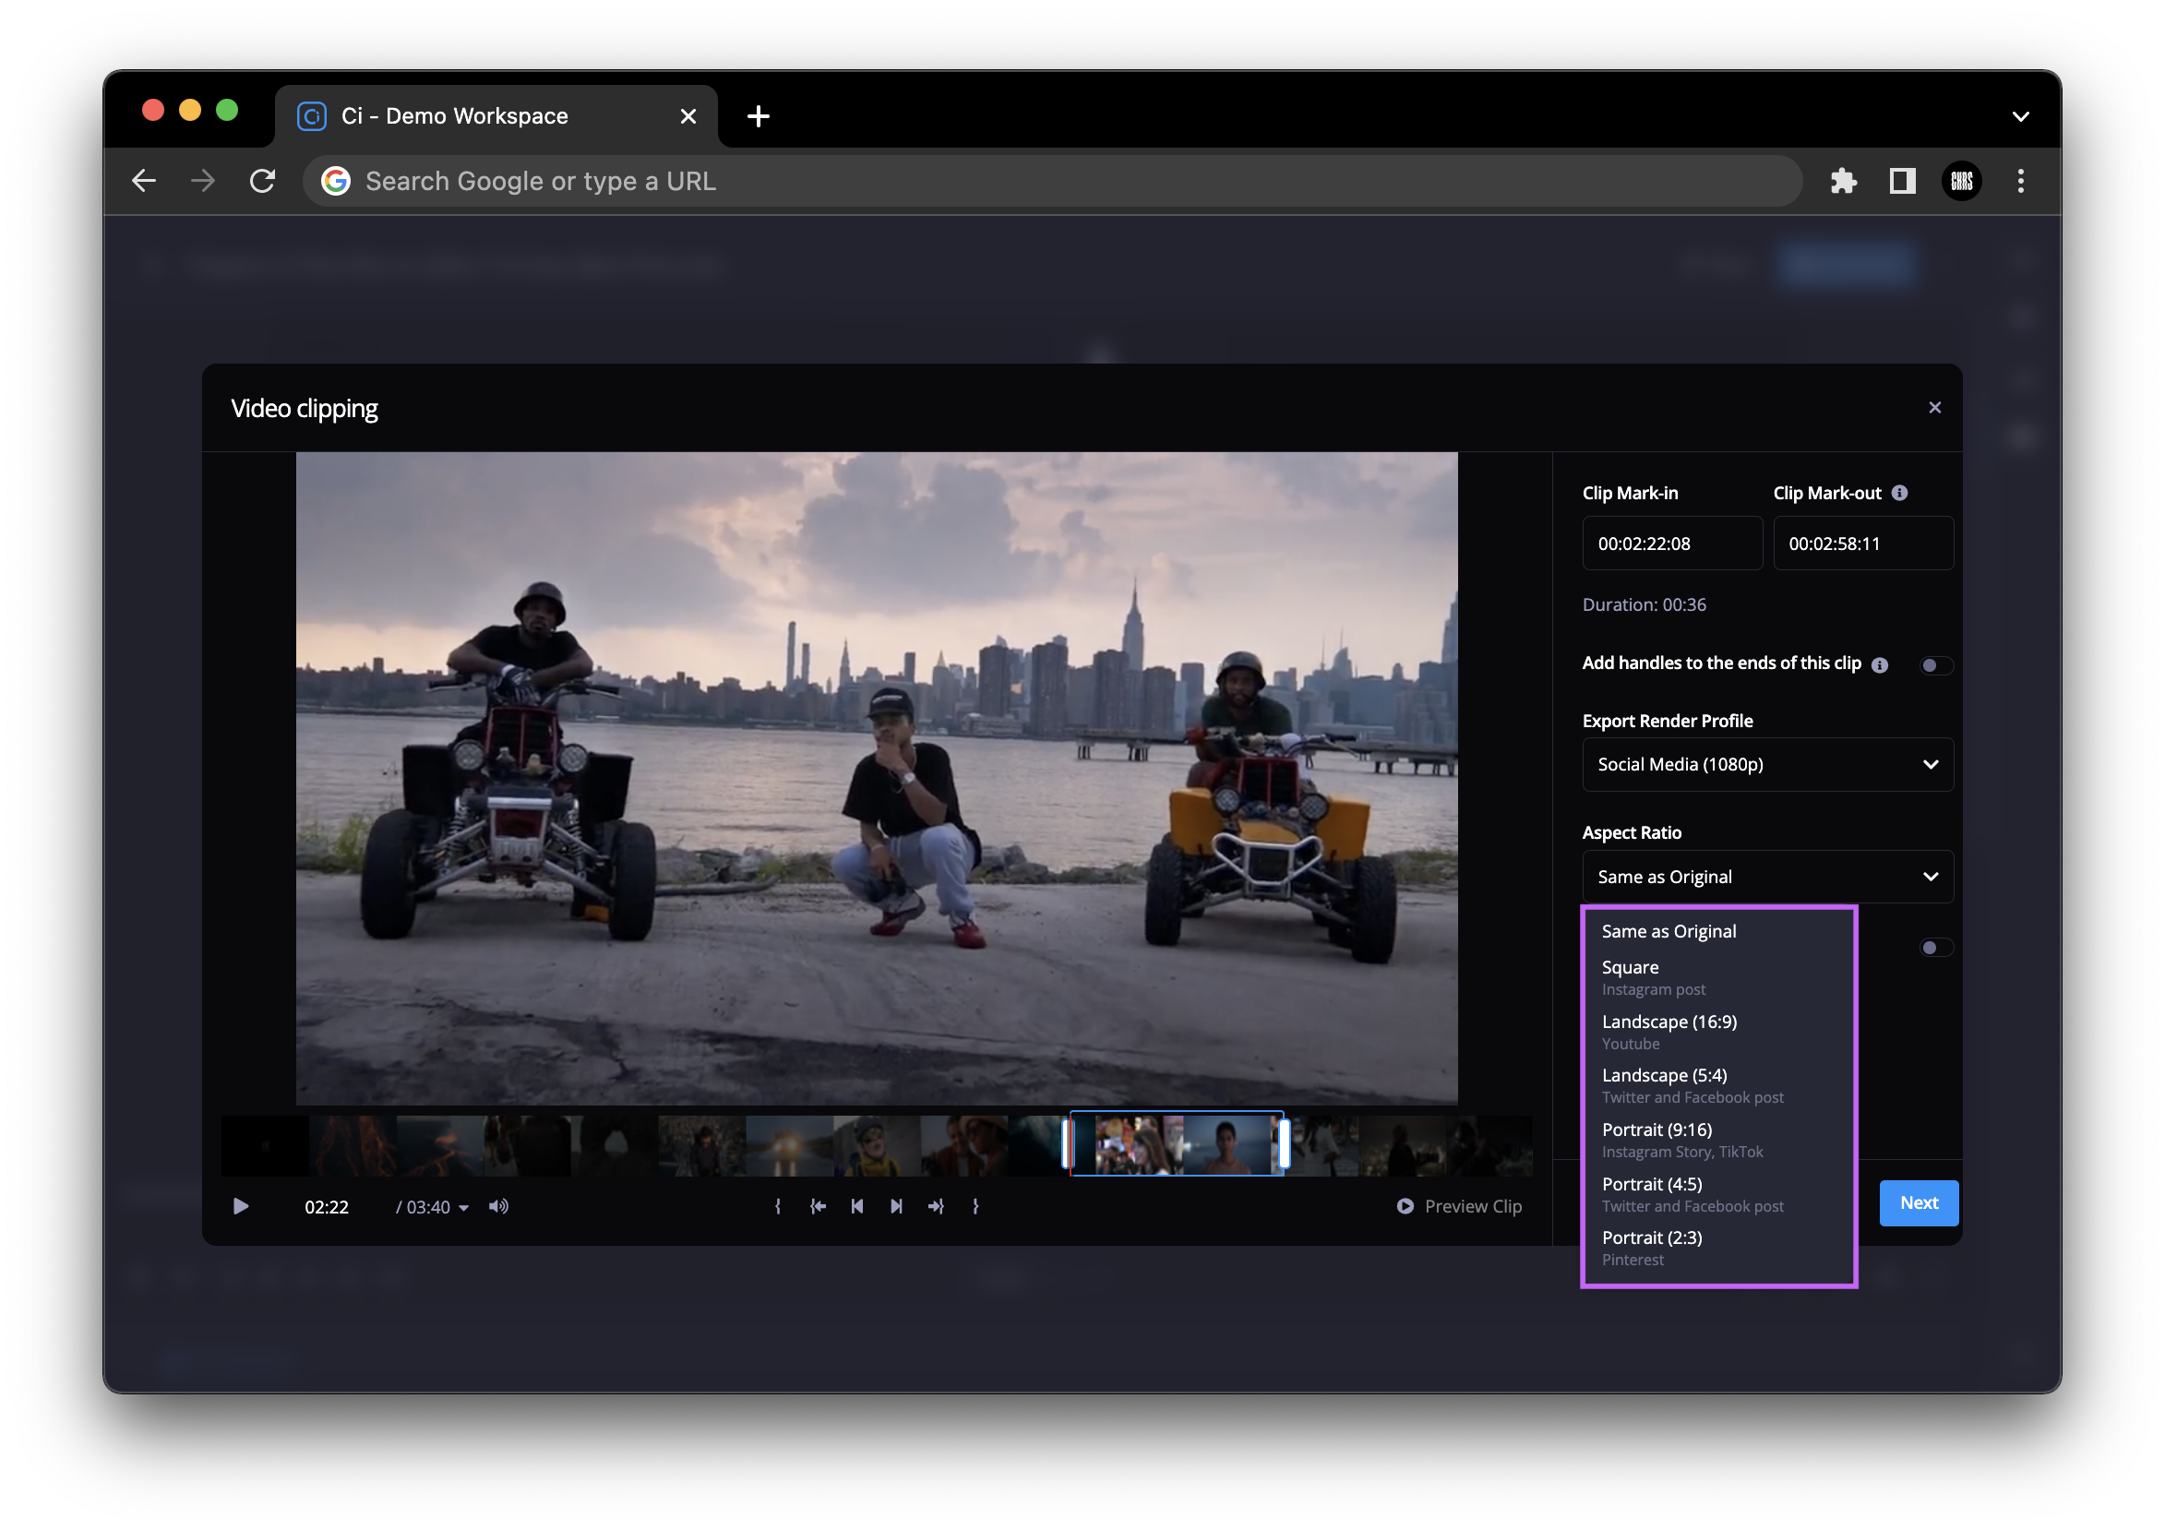Open the browser three-dot menu
The width and height of the screenshot is (2165, 1530).
(x=2020, y=180)
